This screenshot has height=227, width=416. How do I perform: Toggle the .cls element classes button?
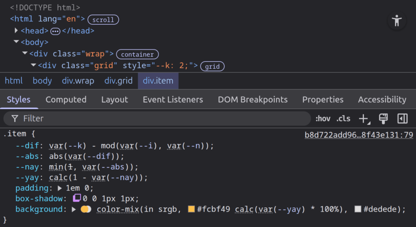tap(343, 118)
